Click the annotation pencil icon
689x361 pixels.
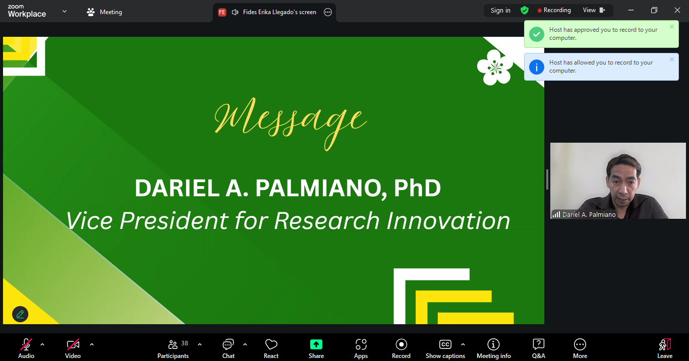pyautogui.click(x=20, y=314)
